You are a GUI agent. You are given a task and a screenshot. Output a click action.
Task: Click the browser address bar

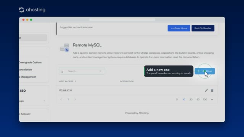tap(122, 20)
